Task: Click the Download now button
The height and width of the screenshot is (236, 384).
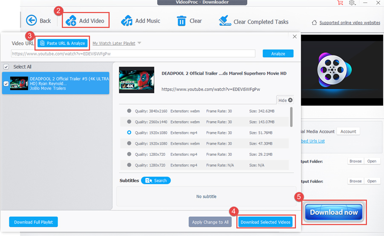Action: pos(334,212)
